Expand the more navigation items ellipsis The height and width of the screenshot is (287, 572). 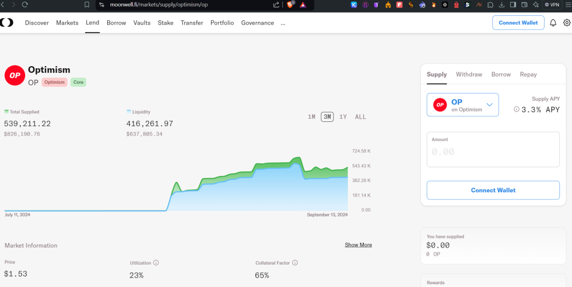tap(283, 23)
